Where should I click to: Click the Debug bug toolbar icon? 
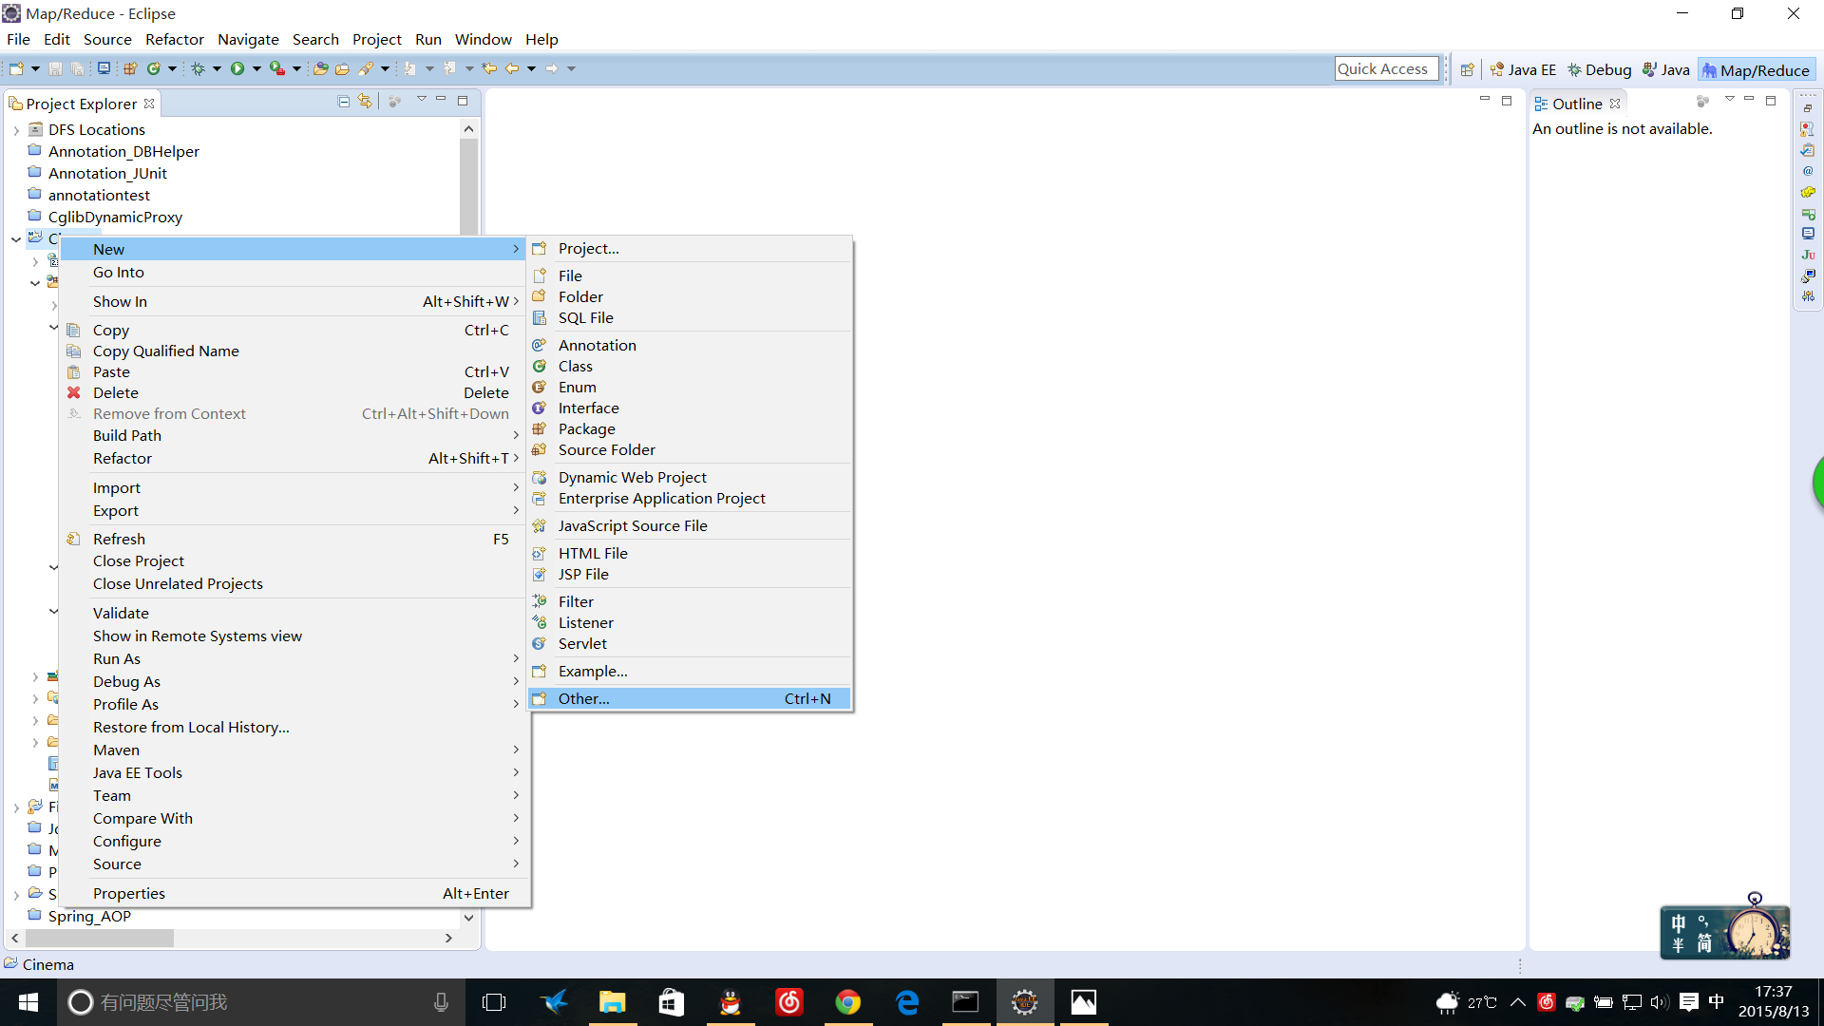pyautogui.click(x=198, y=68)
